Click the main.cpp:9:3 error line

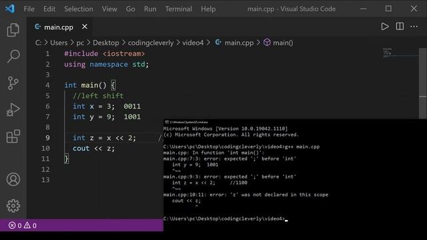[230, 177]
